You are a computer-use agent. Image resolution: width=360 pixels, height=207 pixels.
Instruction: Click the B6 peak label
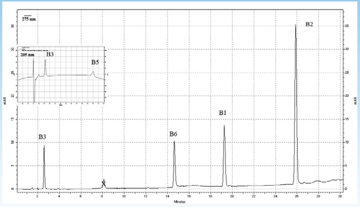click(173, 134)
